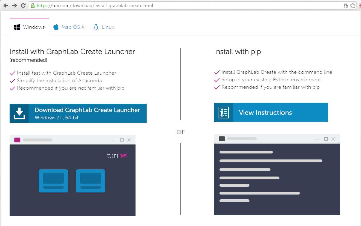
Task: Click "Install fast with GraphLab Create Launcher" text
Action: 67,73
